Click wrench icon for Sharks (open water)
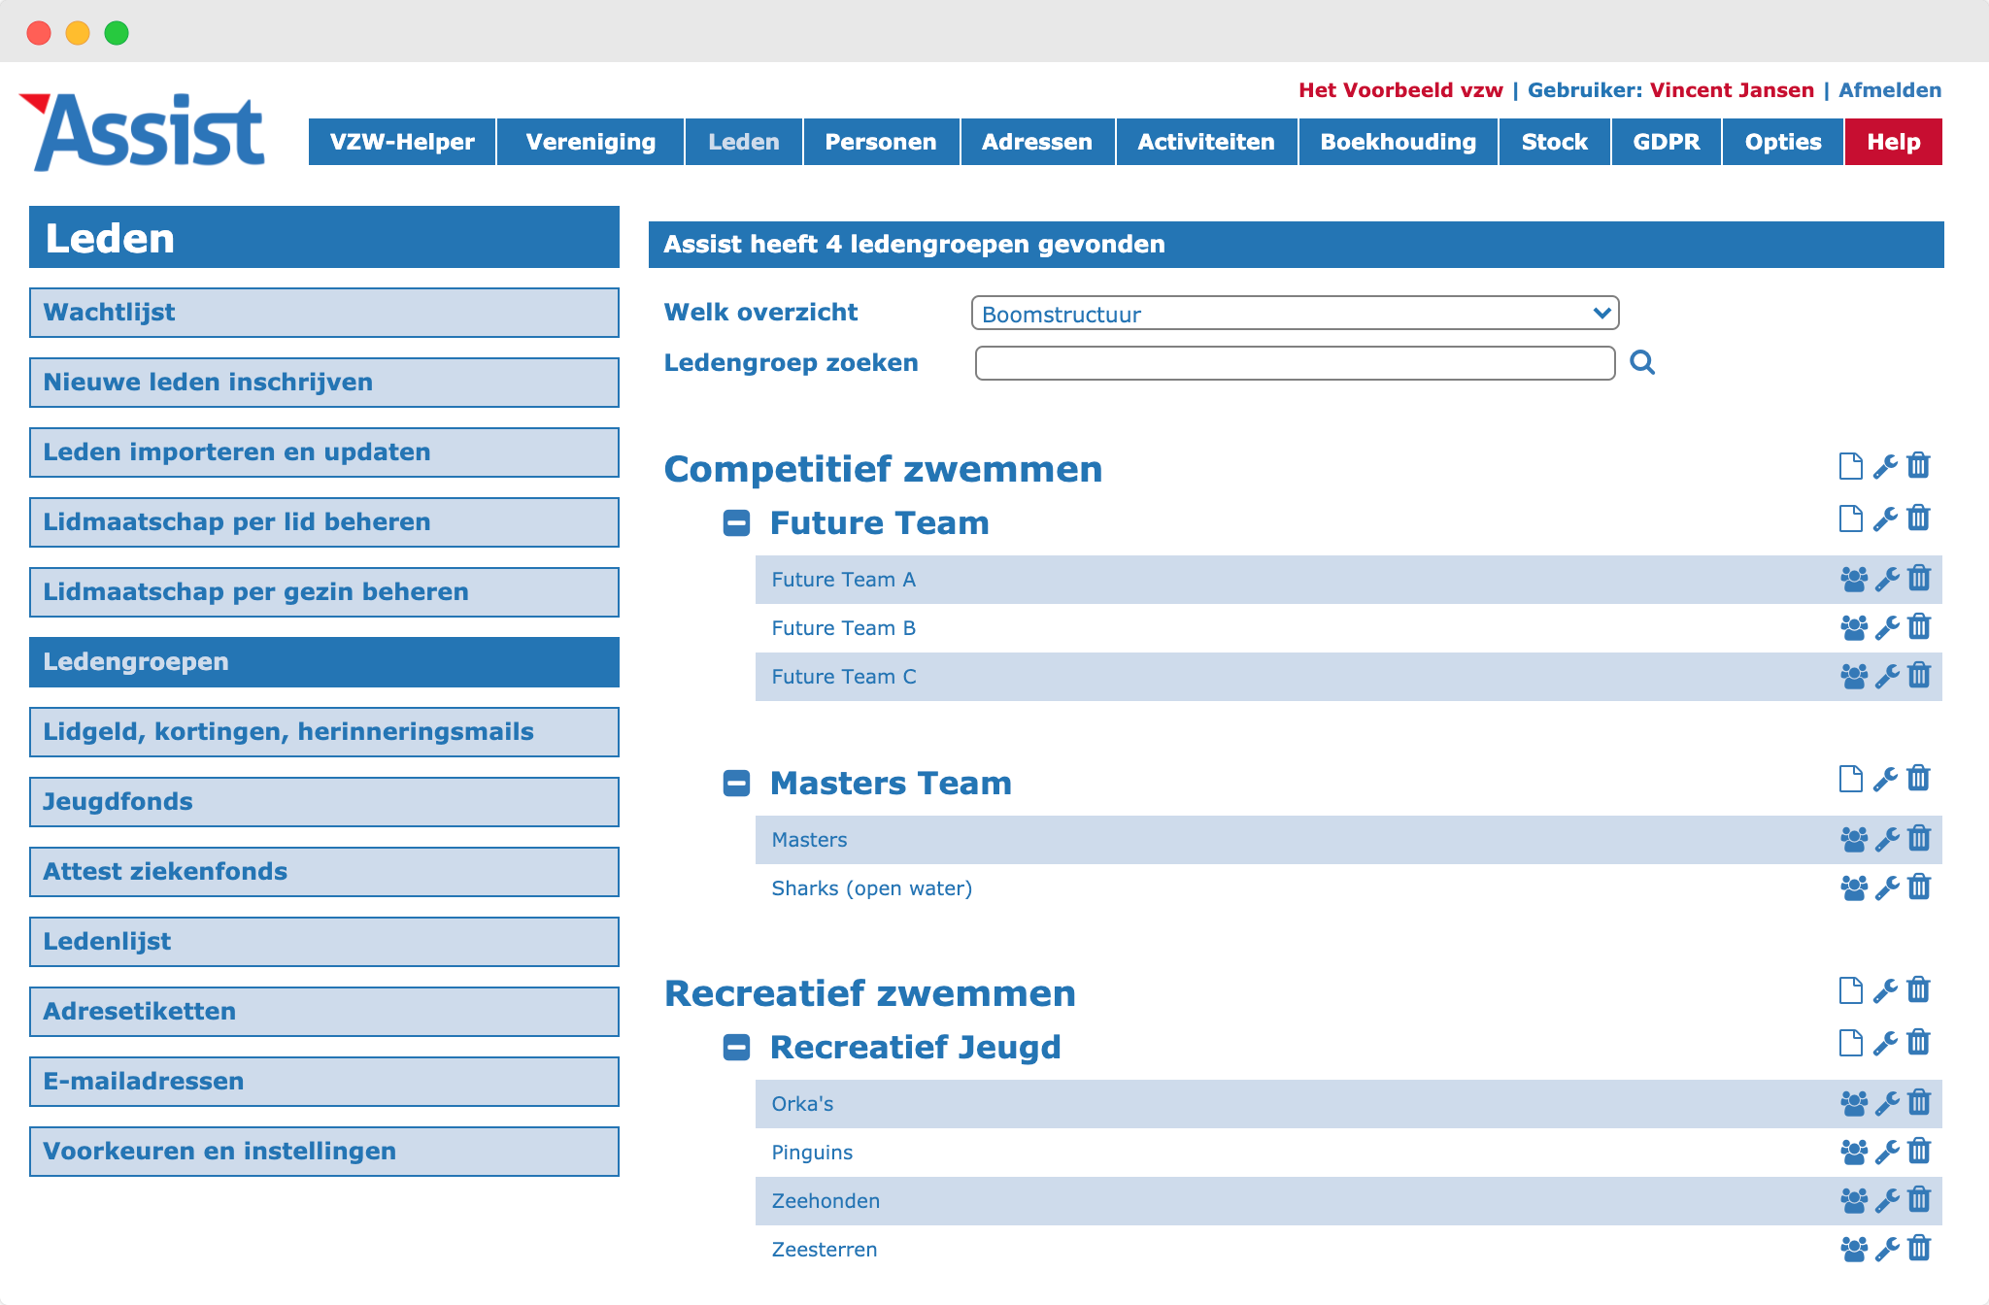Screen dimensions: 1989x1305 (1887, 888)
